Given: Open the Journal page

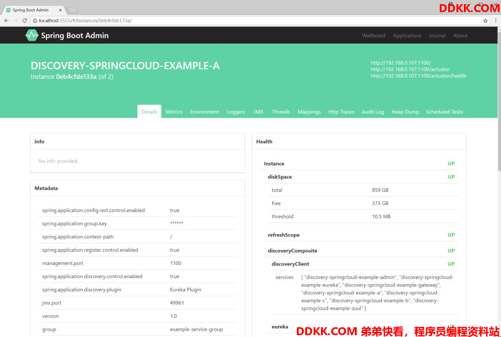Looking at the screenshot, I should 437,35.
